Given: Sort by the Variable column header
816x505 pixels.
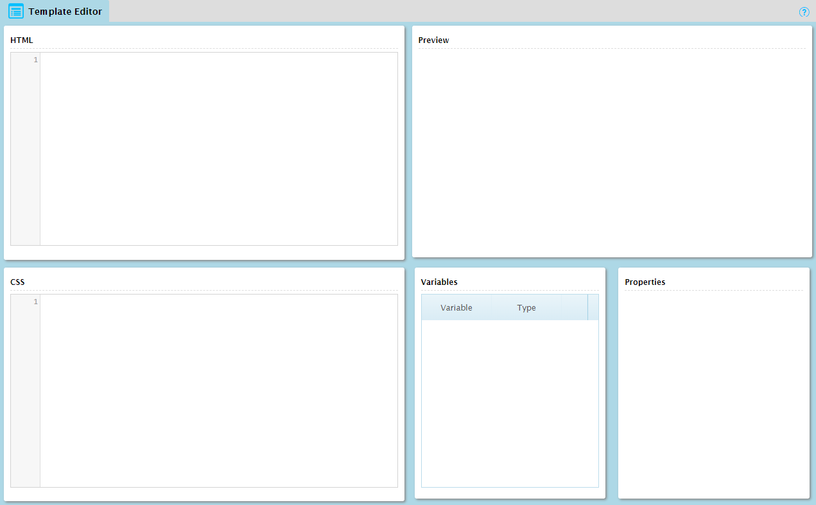Looking at the screenshot, I should pos(456,307).
